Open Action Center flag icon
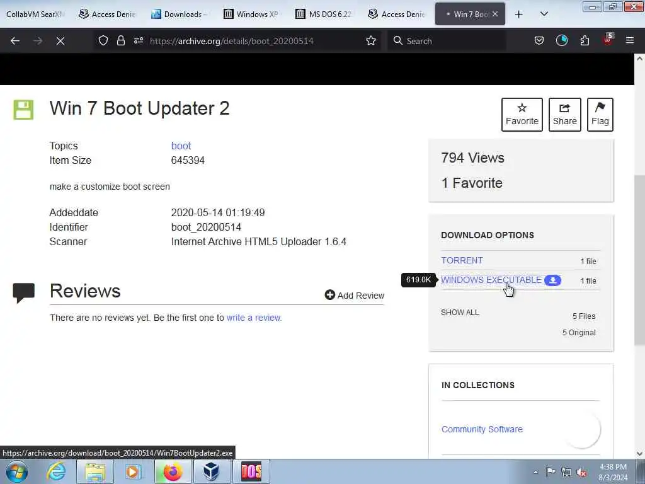This screenshot has height=484, width=645. pyautogui.click(x=551, y=471)
